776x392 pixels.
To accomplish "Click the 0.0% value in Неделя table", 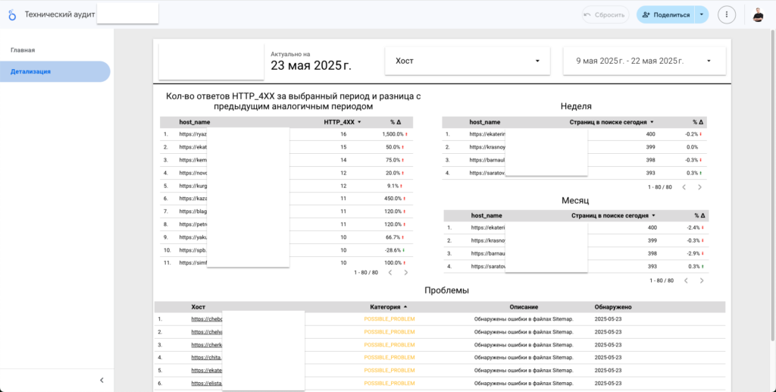I will pos(691,147).
